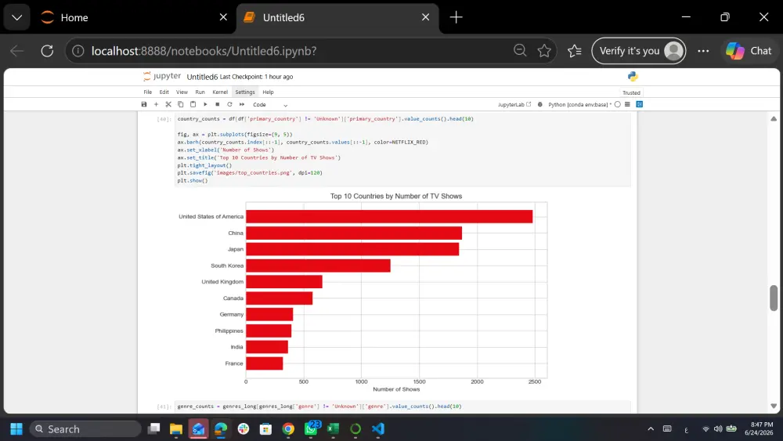This screenshot has width=783, height=441.
Task: Click the Verify it's you profile button
Action: 639,51
